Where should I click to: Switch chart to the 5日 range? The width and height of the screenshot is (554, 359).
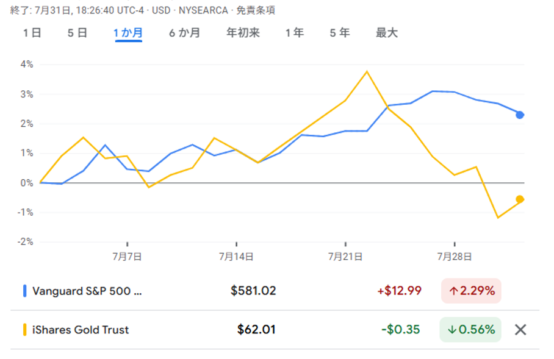[x=77, y=33]
